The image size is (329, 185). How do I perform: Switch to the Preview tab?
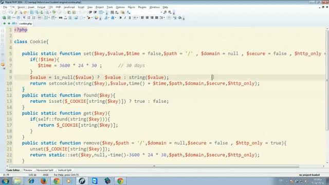tap(28, 170)
